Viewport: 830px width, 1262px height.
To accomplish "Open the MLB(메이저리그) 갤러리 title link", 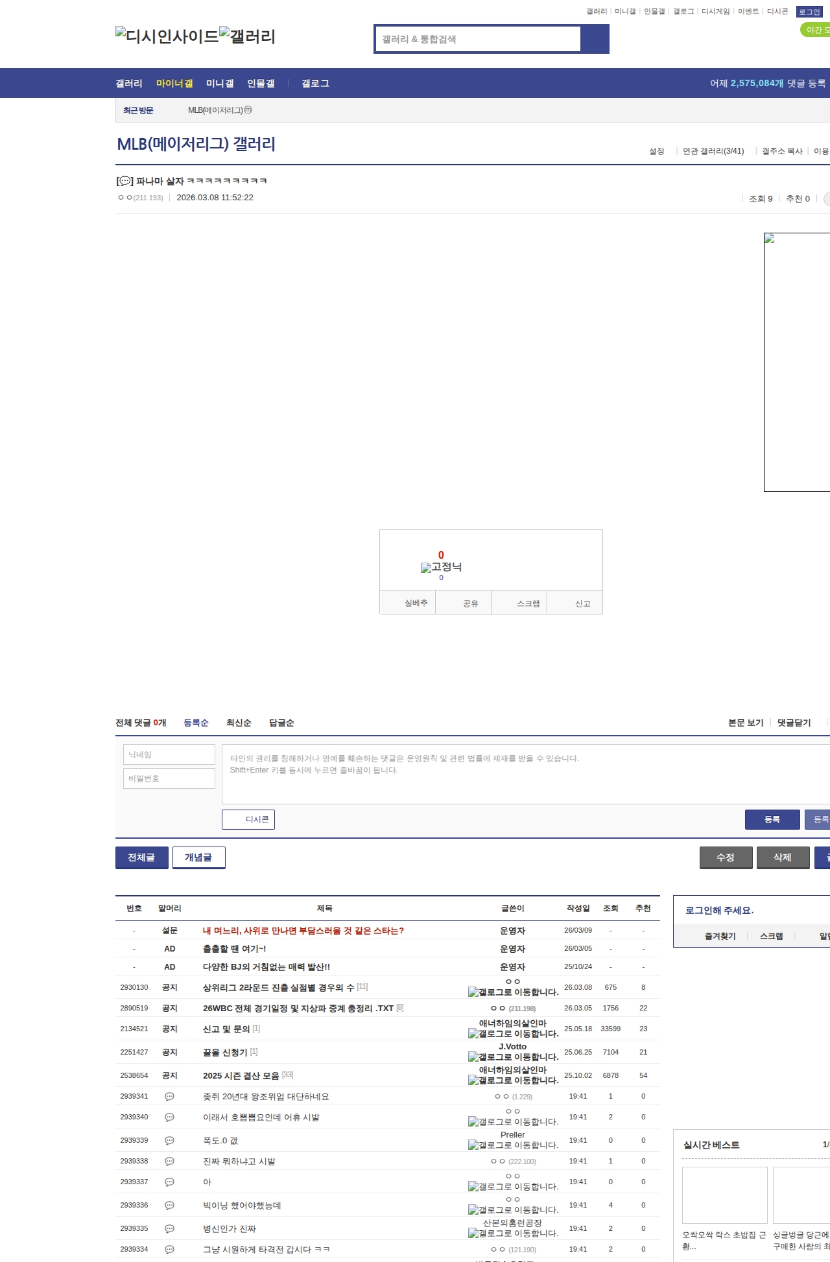I will pyautogui.click(x=196, y=144).
